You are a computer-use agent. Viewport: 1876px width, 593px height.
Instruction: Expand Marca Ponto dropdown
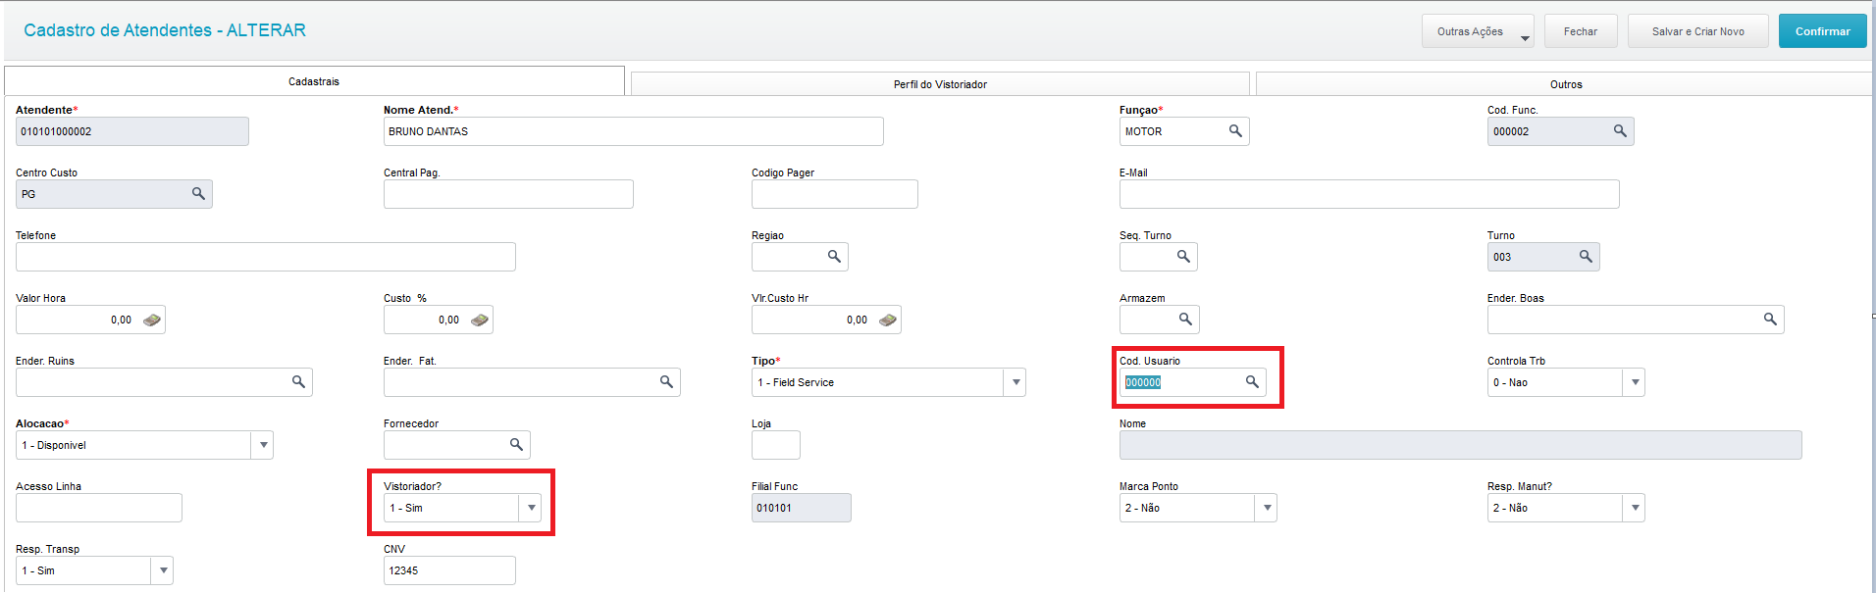point(1267,508)
